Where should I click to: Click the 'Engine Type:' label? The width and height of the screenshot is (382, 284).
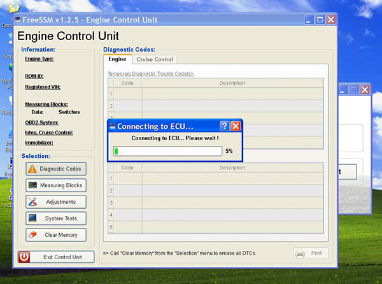[39, 59]
